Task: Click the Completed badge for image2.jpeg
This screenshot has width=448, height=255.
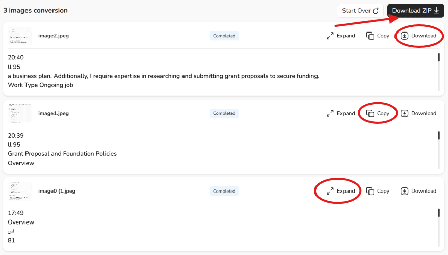Action: (224, 36)
